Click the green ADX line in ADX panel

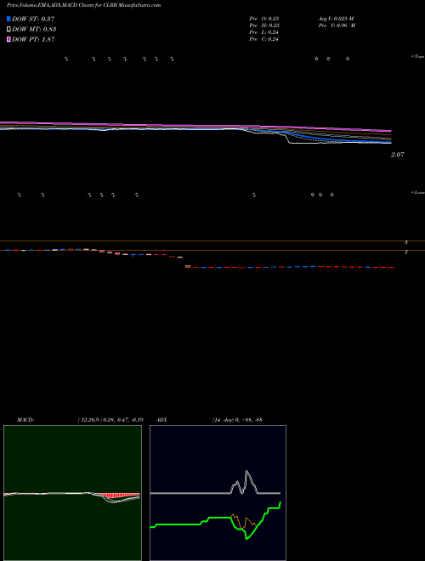[215, 520]
